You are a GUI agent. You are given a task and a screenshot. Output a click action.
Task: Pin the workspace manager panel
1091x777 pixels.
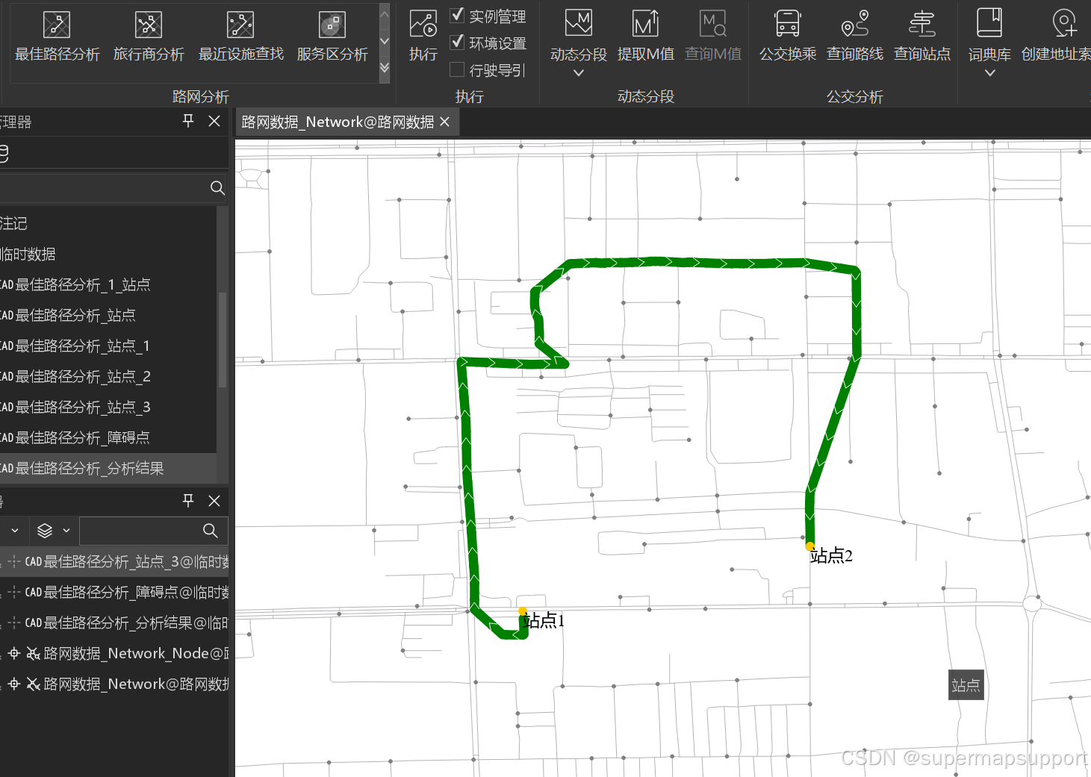pyautogui.click(x=188, y=121)
